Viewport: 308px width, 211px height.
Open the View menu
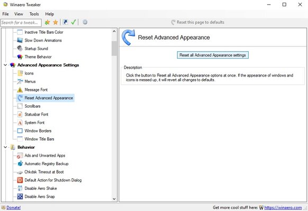(x=19, y=14)
